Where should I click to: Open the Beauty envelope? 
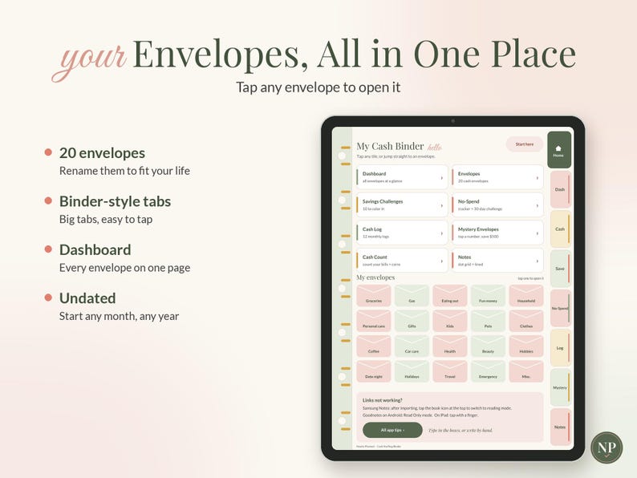click(488, 346)
